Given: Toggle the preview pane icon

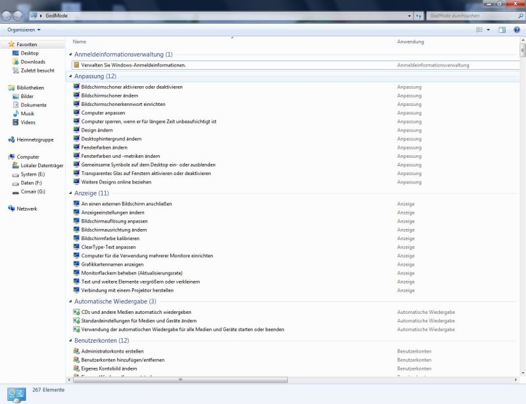Looking at the screenshot, I should pos(502,30).
